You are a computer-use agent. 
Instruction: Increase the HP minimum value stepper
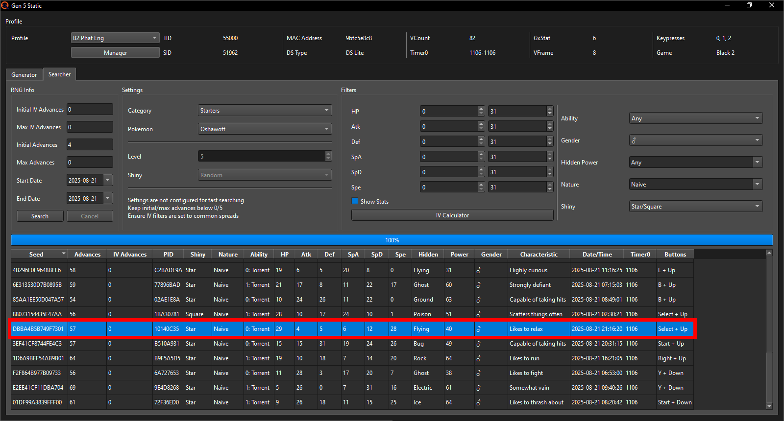(x=481, y=109)
